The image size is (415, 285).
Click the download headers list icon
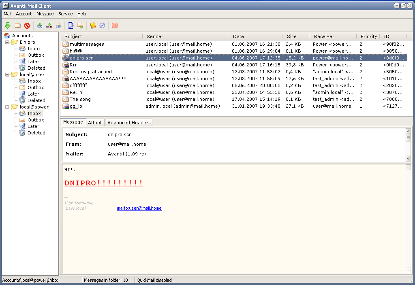pyautogui.click(x=49, y=26)
